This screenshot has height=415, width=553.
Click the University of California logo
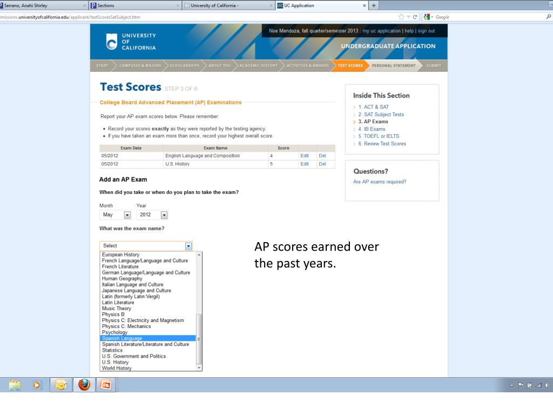tap(131, 42)
